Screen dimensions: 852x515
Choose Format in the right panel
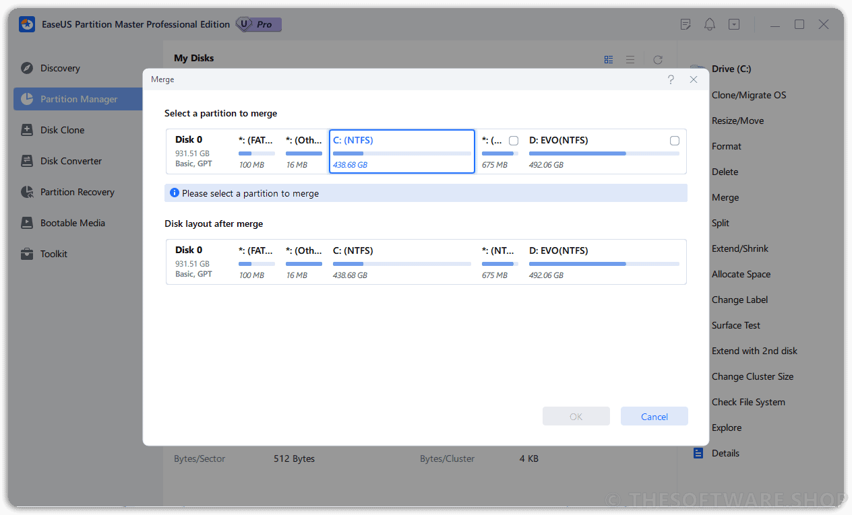coord(727,146)
